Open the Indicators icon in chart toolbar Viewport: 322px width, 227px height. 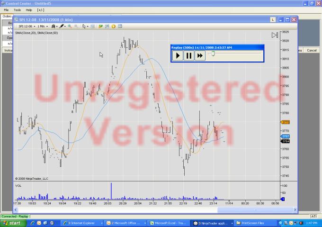point(107,26)
